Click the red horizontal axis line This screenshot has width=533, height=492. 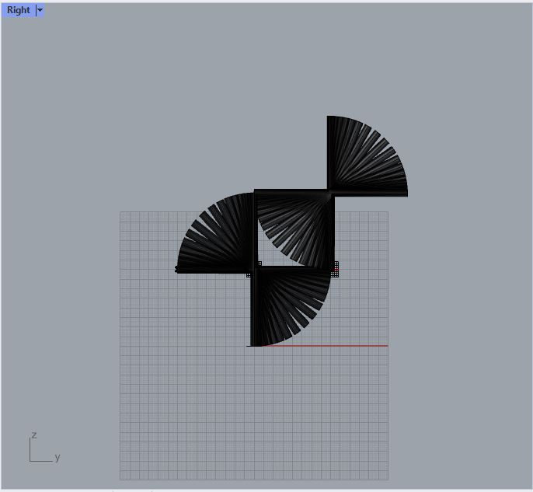click(325, 346)
